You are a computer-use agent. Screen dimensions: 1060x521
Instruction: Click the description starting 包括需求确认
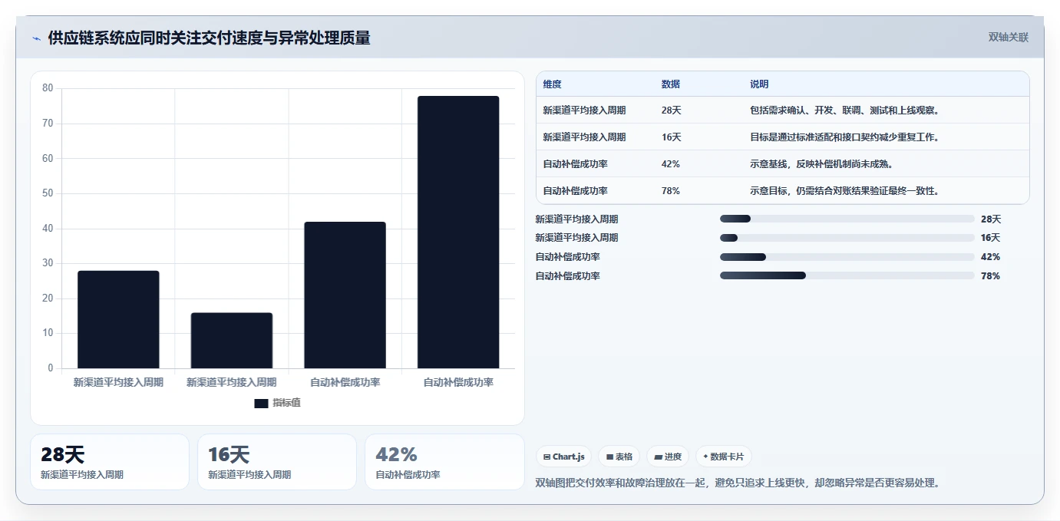click(845, 110)
